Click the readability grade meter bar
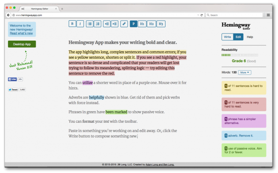 tap(240, 55)
